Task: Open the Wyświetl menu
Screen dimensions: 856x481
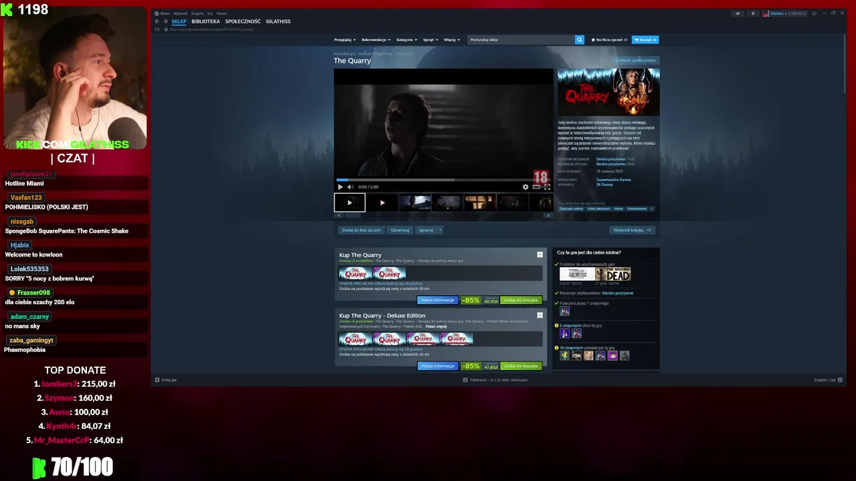Action: [x=181, y=13]
